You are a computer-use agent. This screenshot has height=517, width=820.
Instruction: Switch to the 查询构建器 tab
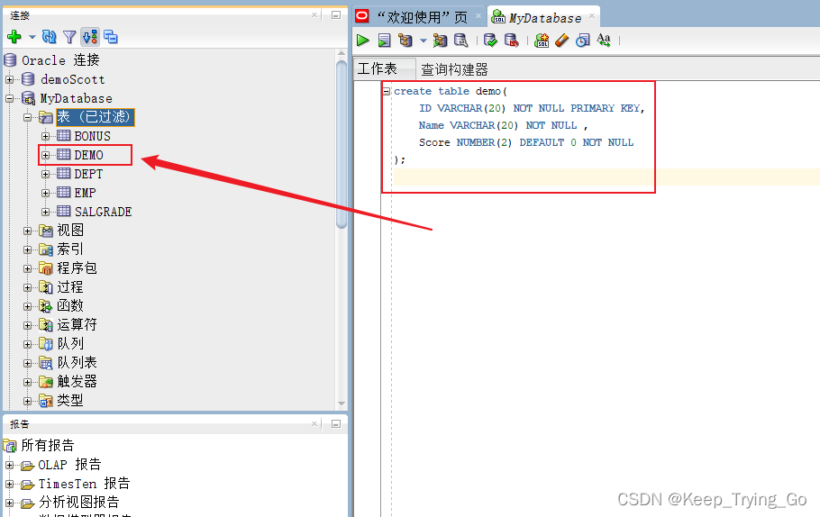454,69
